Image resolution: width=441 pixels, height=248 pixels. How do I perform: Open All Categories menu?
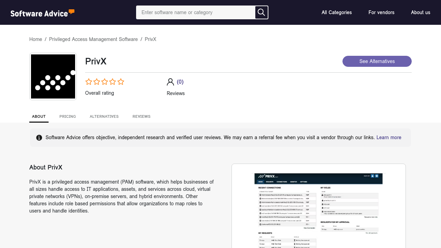click(337, 12)
